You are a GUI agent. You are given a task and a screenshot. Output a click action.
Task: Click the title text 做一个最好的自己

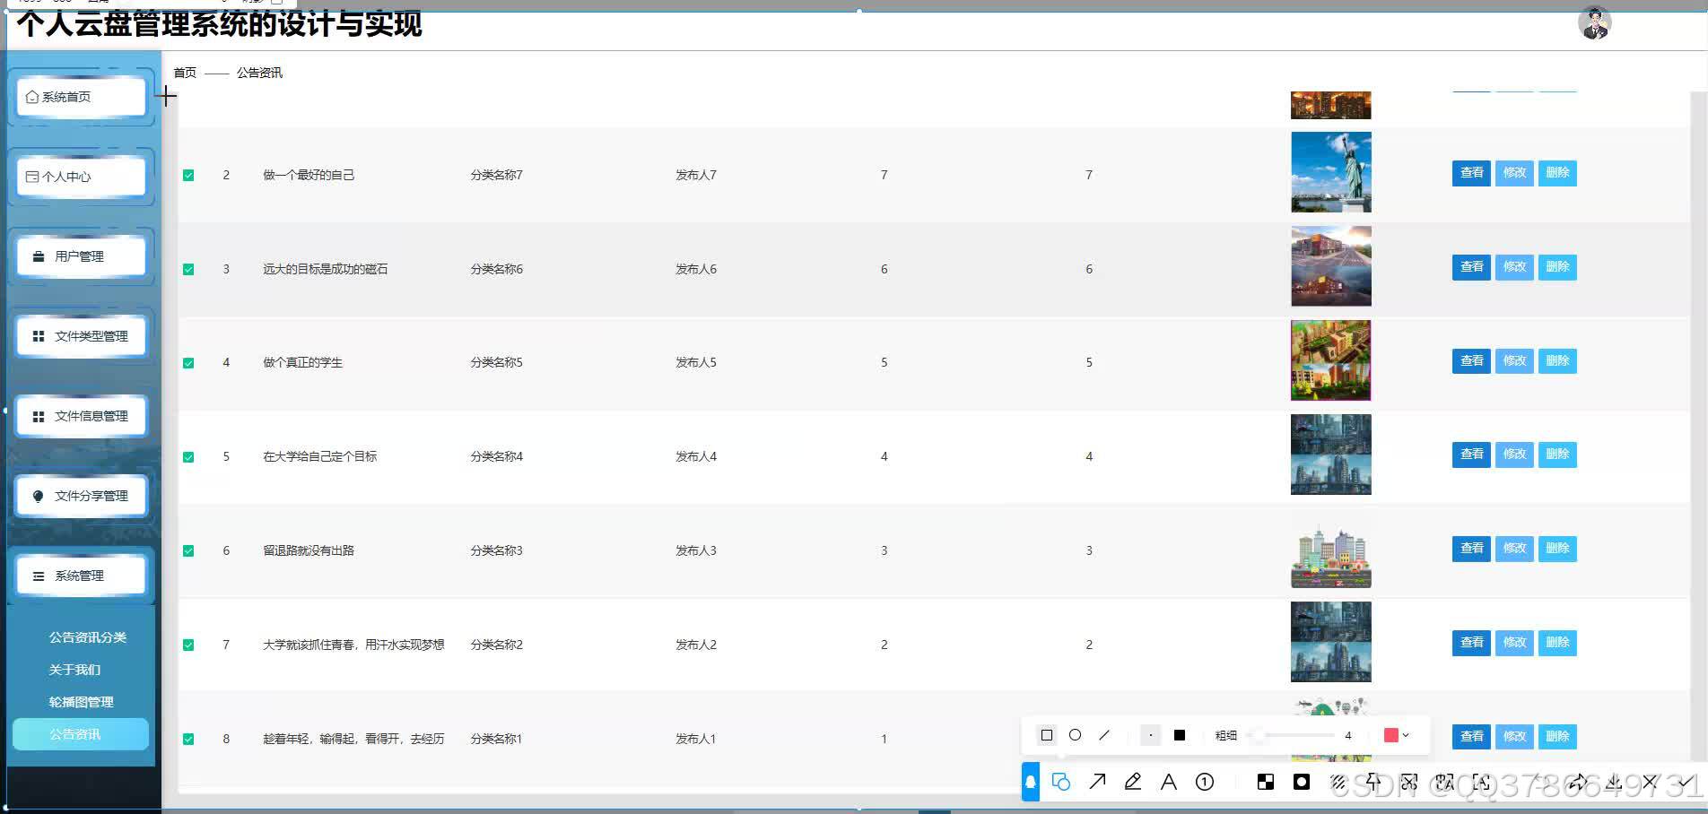pos(309,175)
